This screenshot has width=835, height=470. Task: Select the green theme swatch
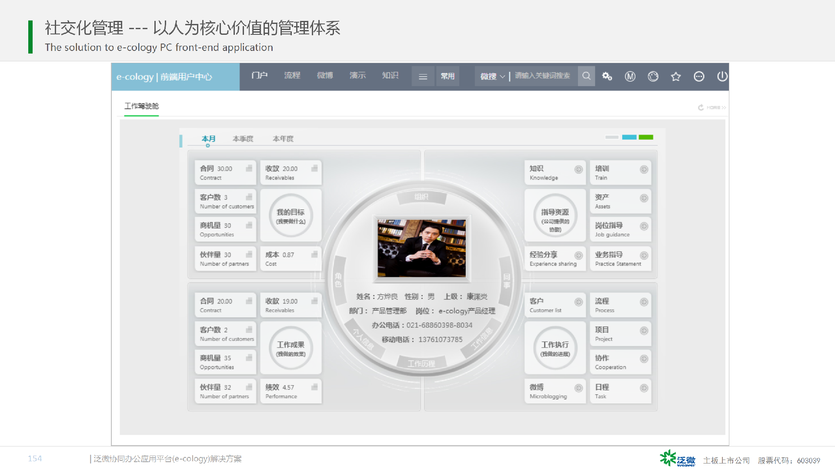point(646,137)
